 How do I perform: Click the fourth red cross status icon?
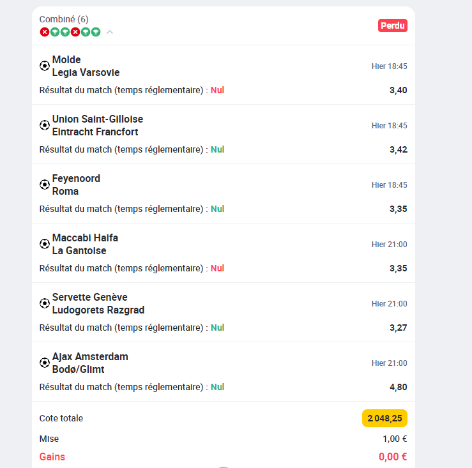[75, 32]
